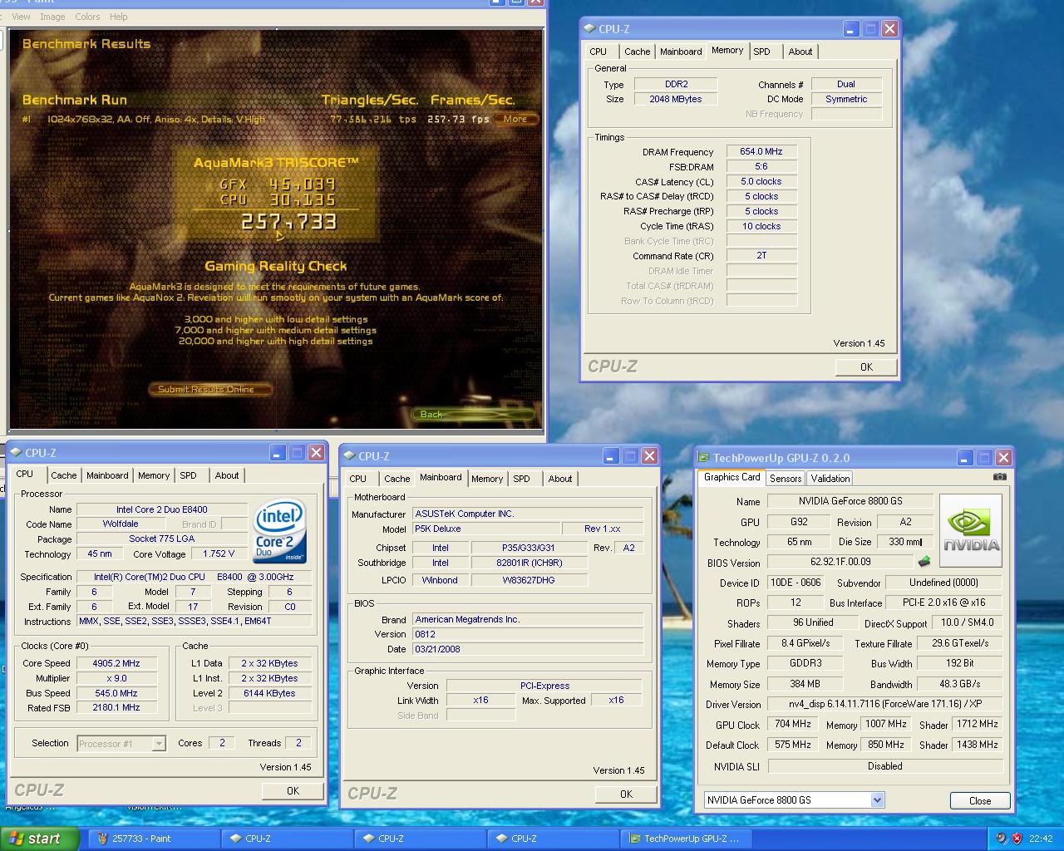Click the GPU-Z window title icon

click(703, 457)
